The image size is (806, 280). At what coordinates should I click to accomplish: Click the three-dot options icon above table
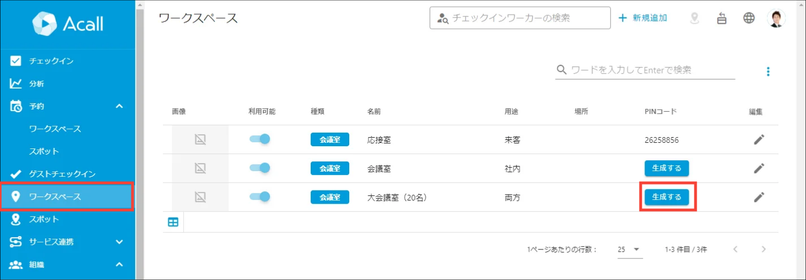coord(768,71)
